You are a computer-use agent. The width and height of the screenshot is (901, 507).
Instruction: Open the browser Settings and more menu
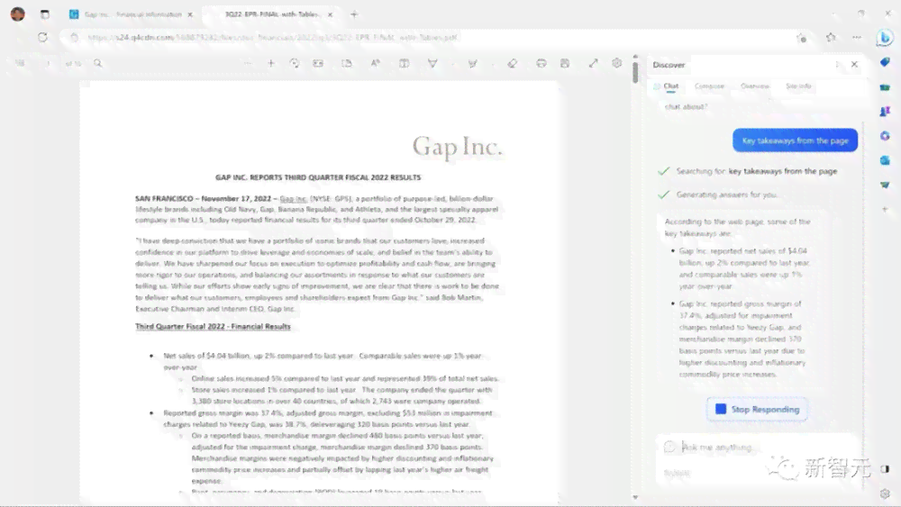coord(857,37)
